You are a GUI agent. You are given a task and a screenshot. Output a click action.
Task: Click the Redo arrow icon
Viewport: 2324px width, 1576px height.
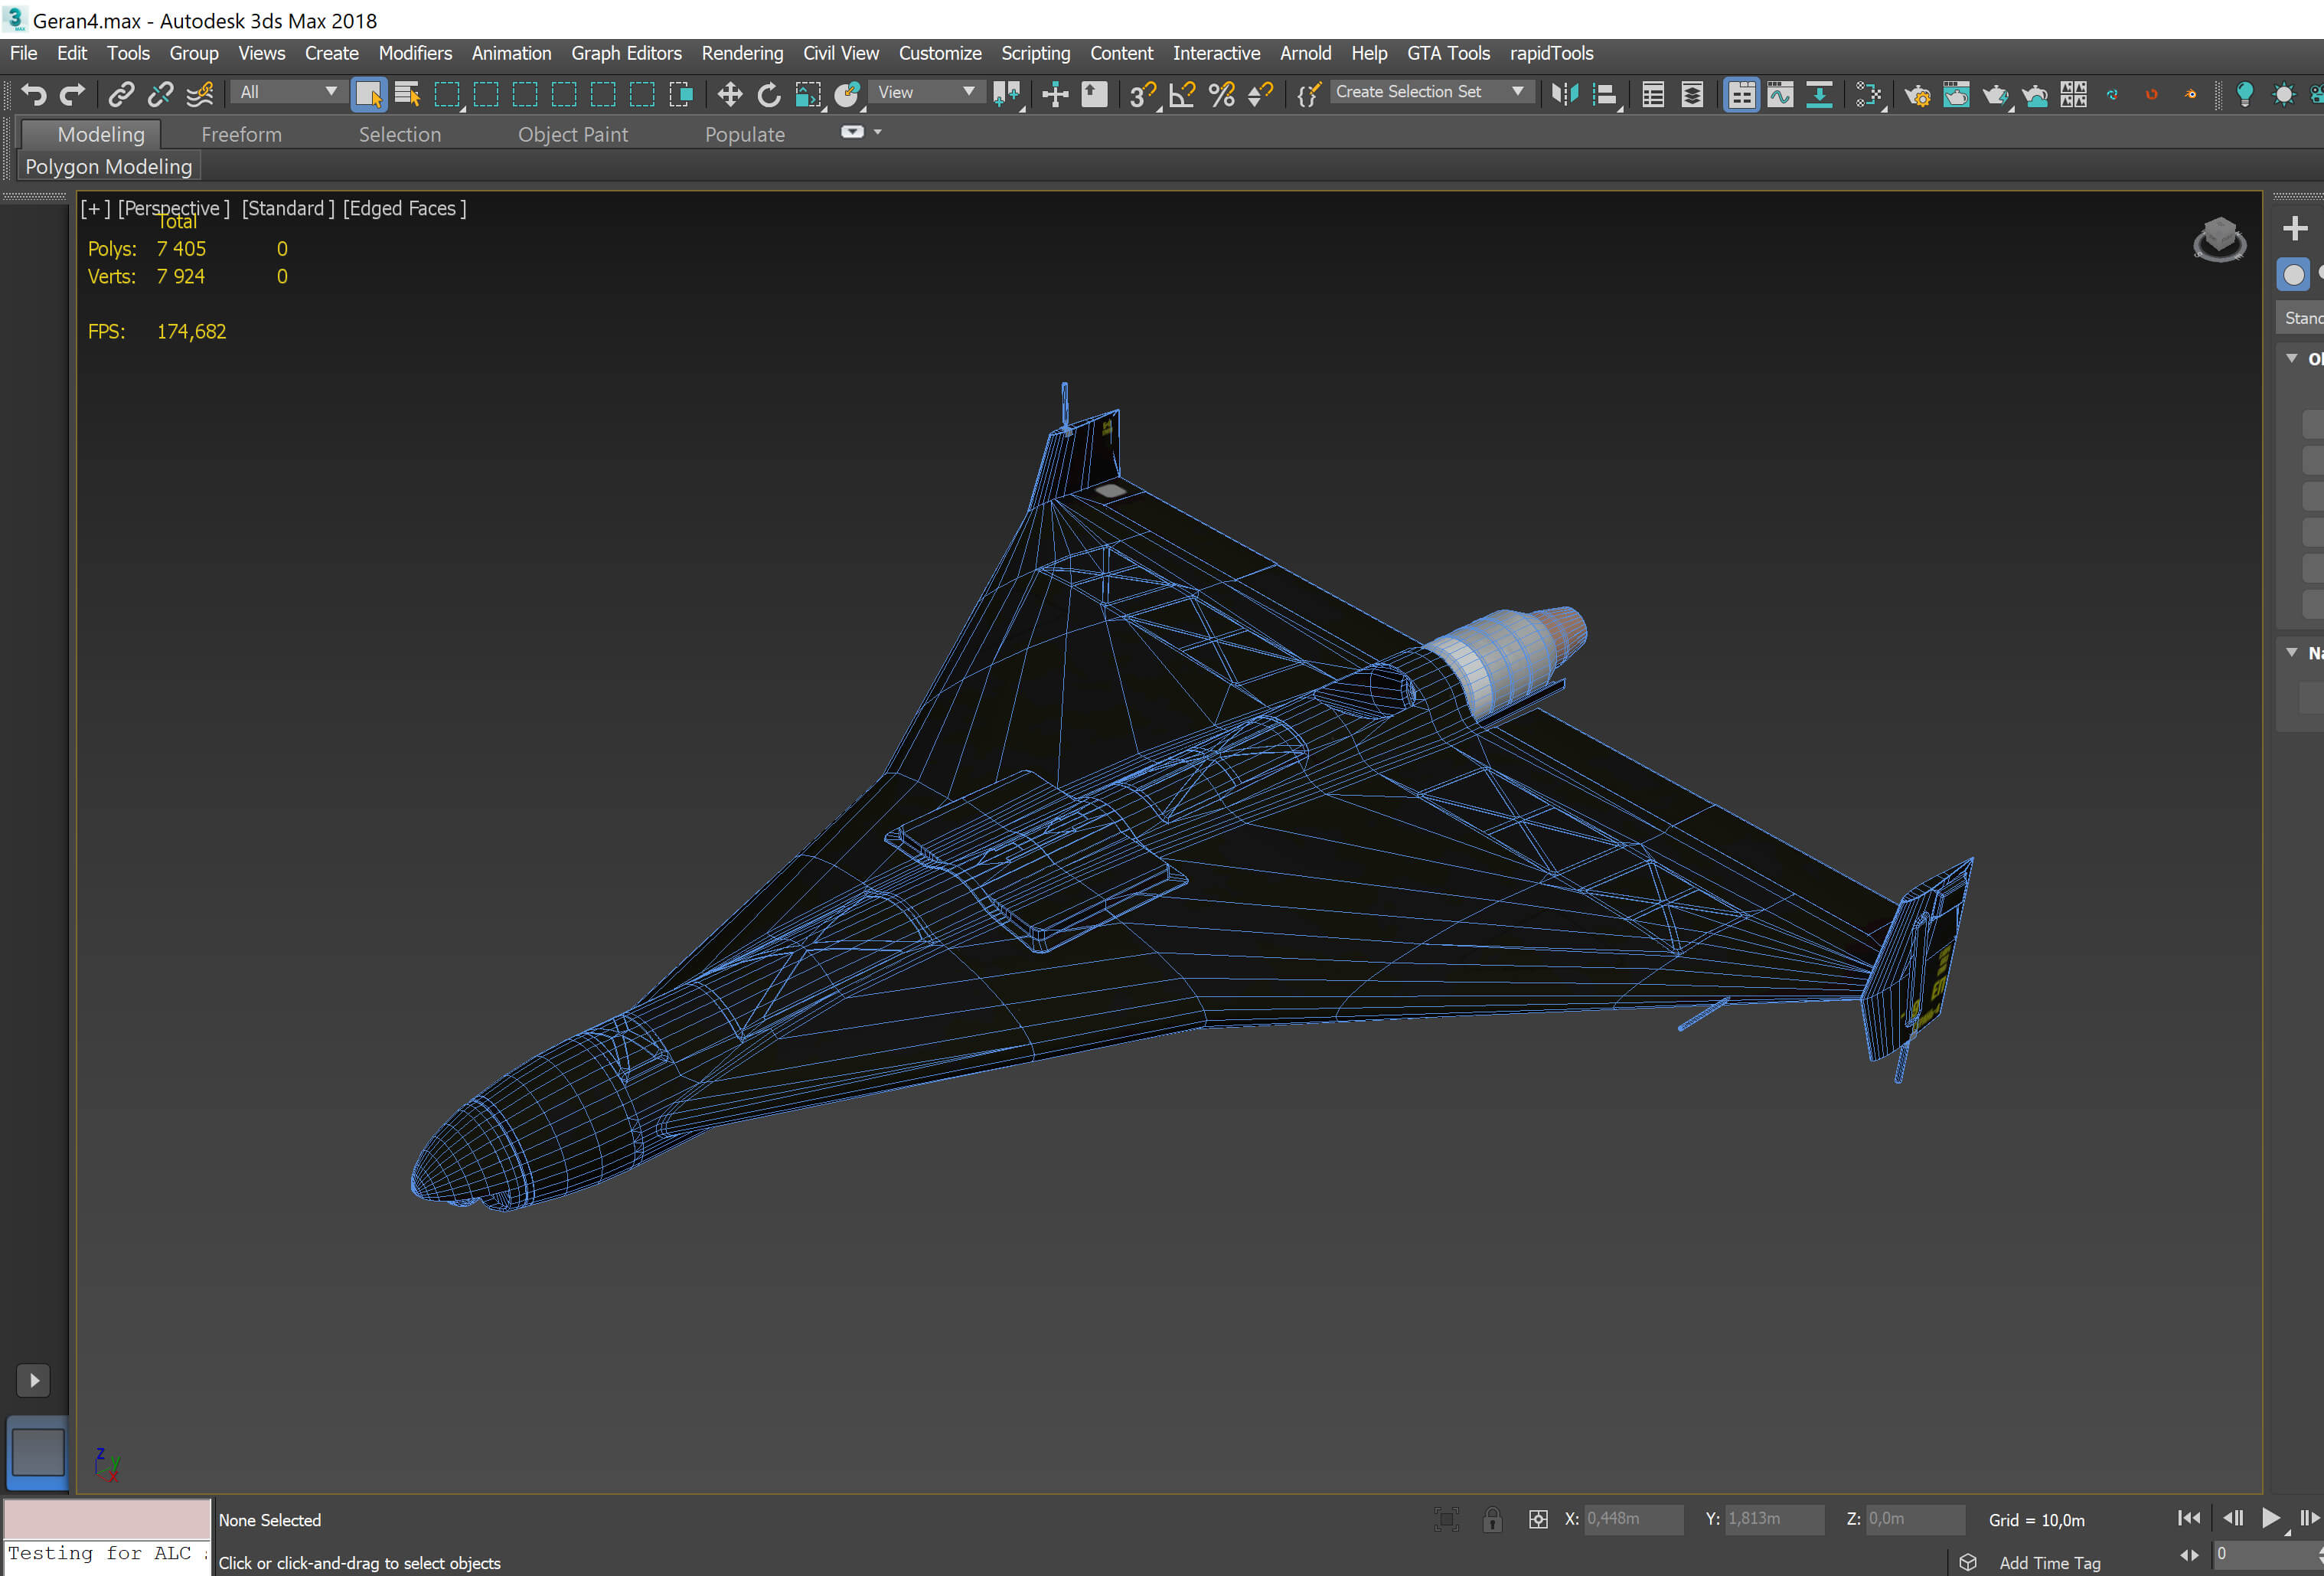(x=72, y=94)
